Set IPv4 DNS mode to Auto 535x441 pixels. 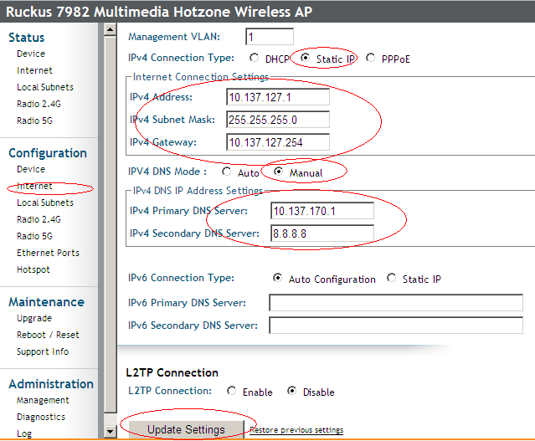click(227, 172)
